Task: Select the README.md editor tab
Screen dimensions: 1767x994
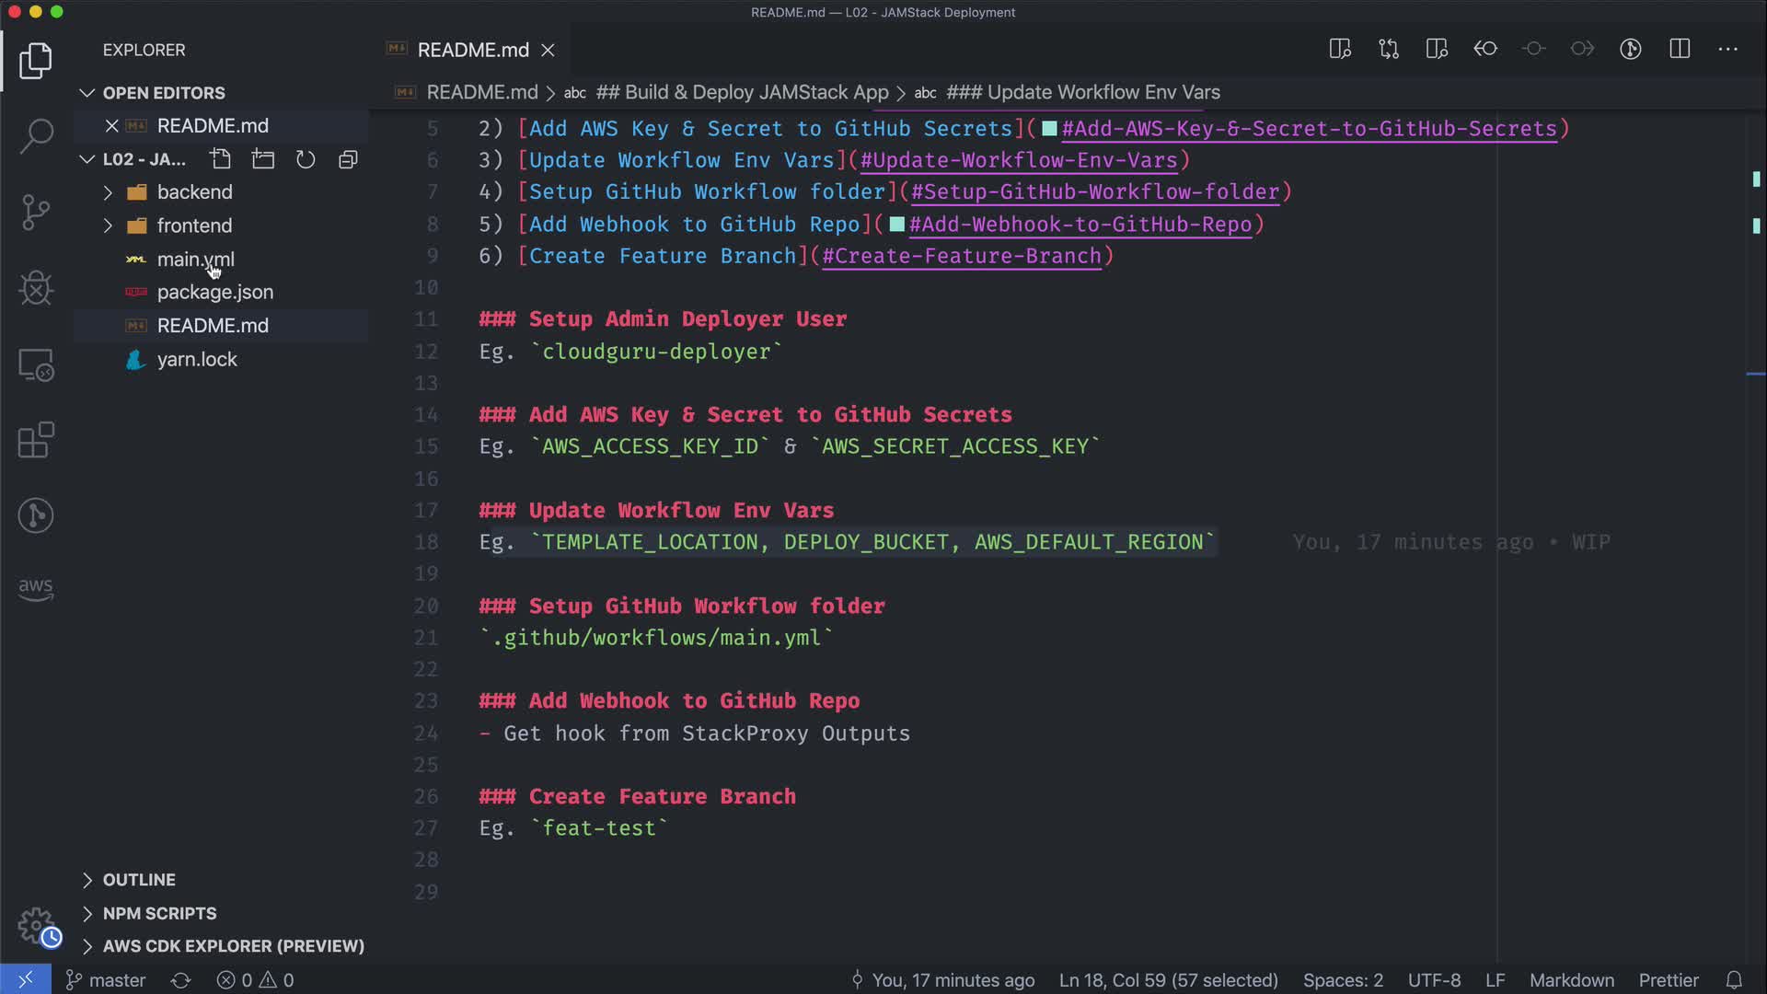Action: point(472,50)
